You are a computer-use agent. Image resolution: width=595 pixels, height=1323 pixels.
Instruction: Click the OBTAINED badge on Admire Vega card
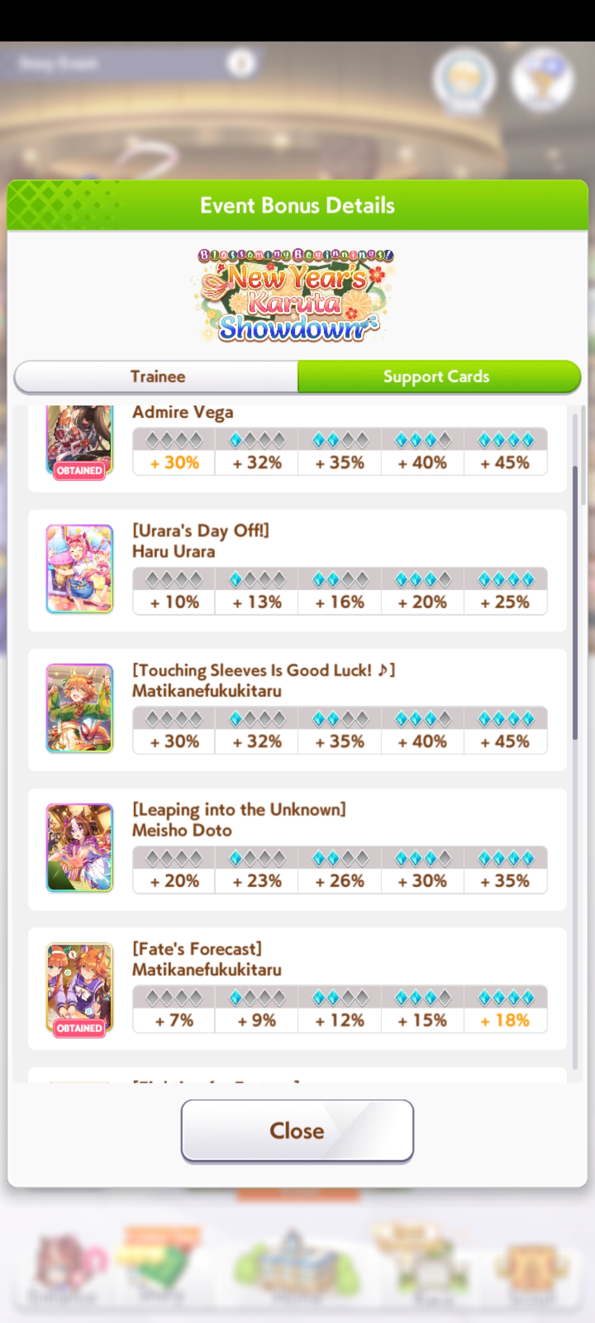click(79, 470)
